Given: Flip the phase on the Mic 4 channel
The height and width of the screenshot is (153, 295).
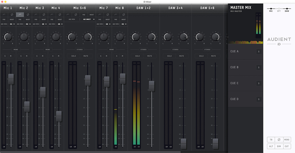Looking at the screenshot, I should click(60, 14).
